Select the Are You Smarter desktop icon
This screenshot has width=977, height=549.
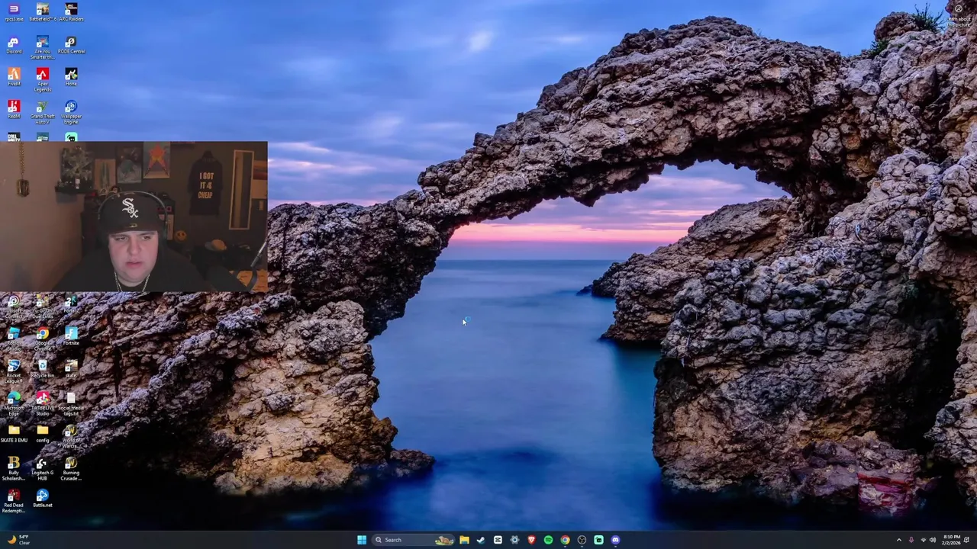(42, 47)
